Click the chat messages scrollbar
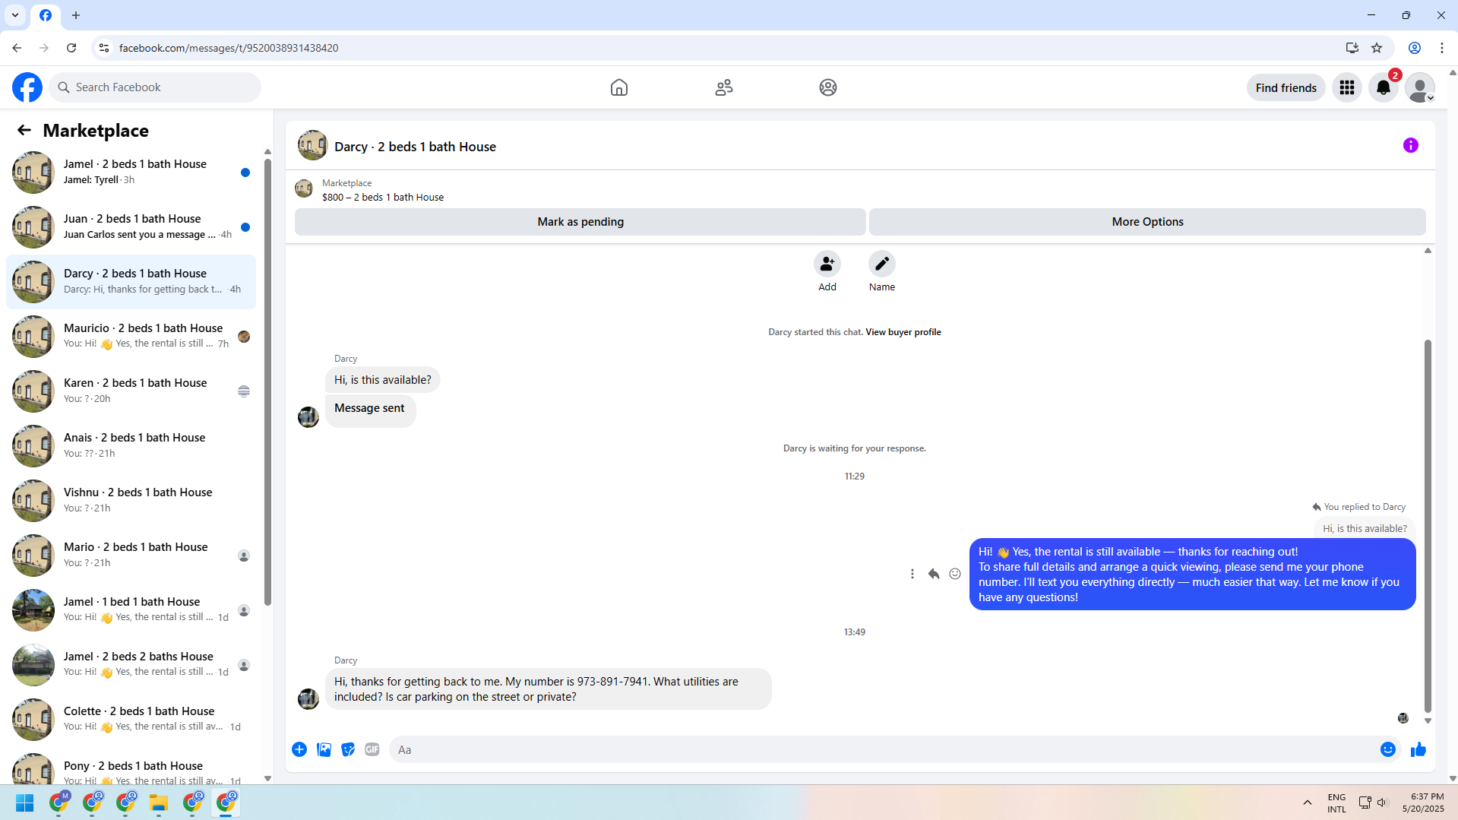The height and width of the screenshot is (820, 1458). tap(1428, 526)
